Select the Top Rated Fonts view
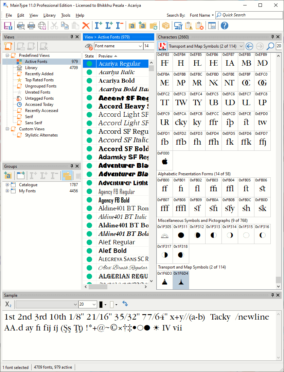 pos(39,80)
